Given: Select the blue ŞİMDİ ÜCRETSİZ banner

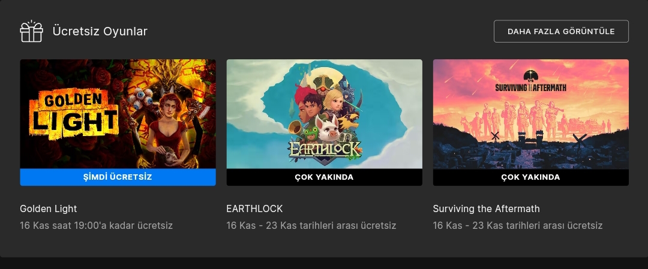Looking at the screenshot, I should point(118,177).
